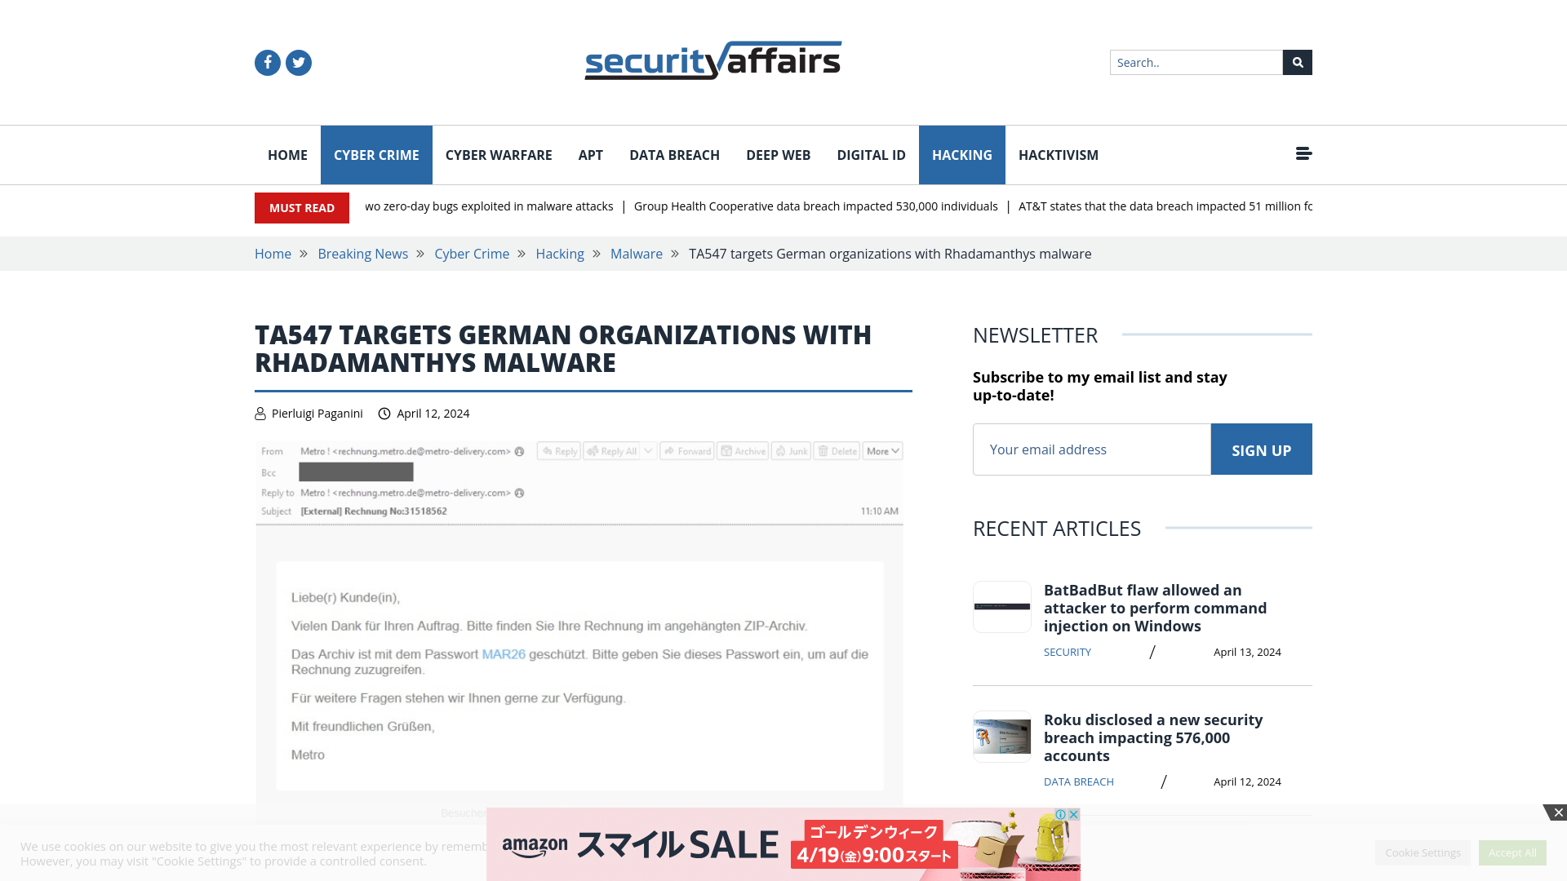
Task: Click the Facebook icon in header
Action: [x=267, y=61]
